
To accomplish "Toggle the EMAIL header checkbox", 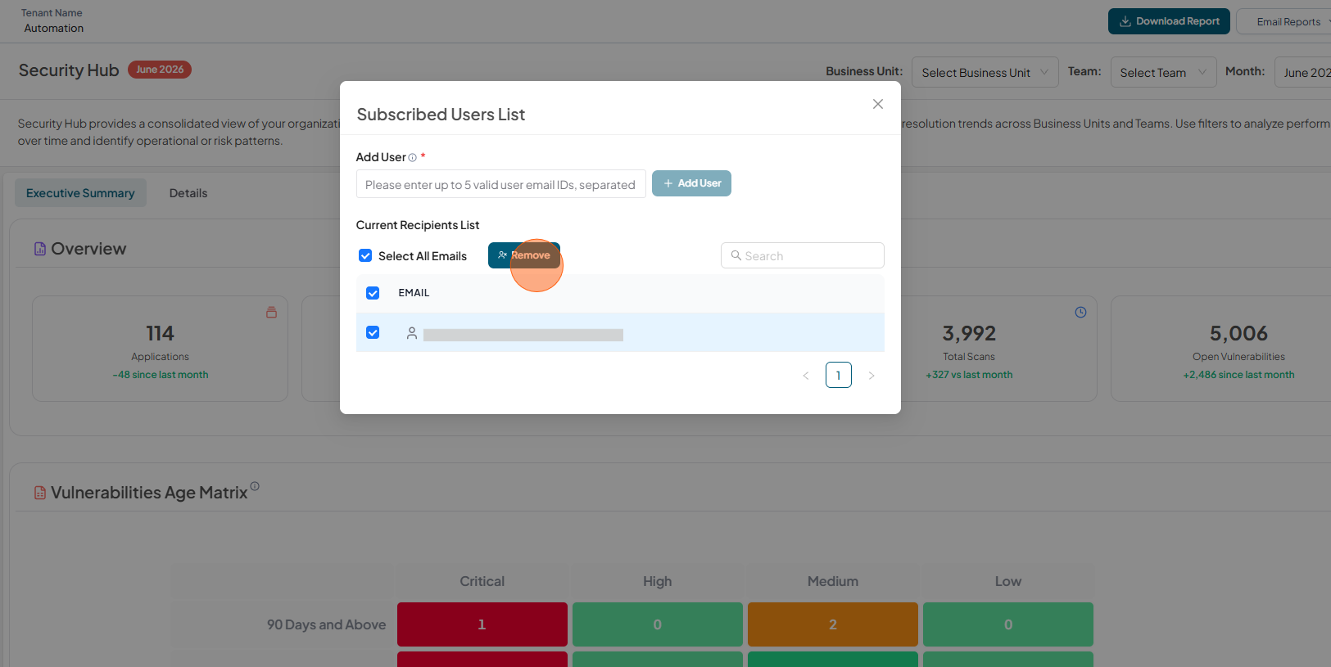I will (x=373, y=293).
